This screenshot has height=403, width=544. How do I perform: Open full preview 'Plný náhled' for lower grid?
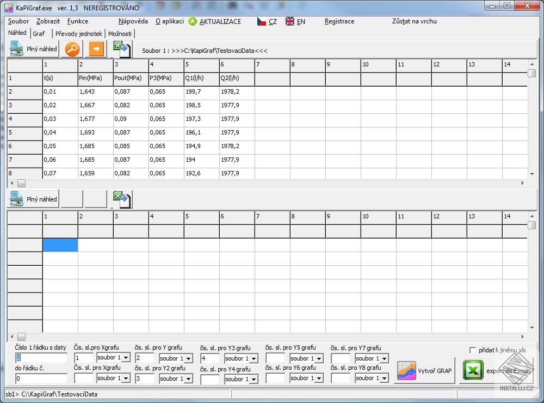pos(33,199)
